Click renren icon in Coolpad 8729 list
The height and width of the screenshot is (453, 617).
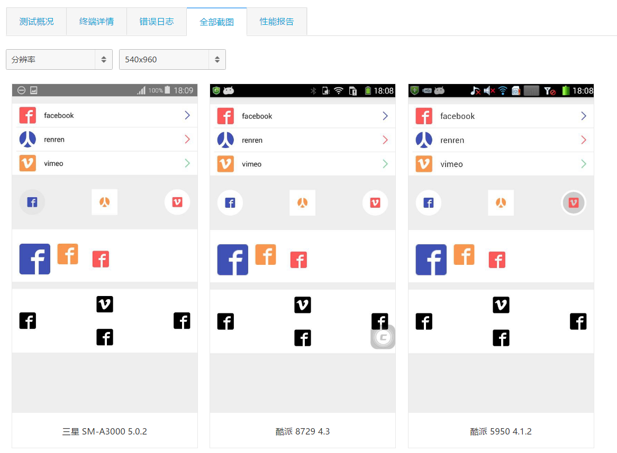click(x=225, y=140)
